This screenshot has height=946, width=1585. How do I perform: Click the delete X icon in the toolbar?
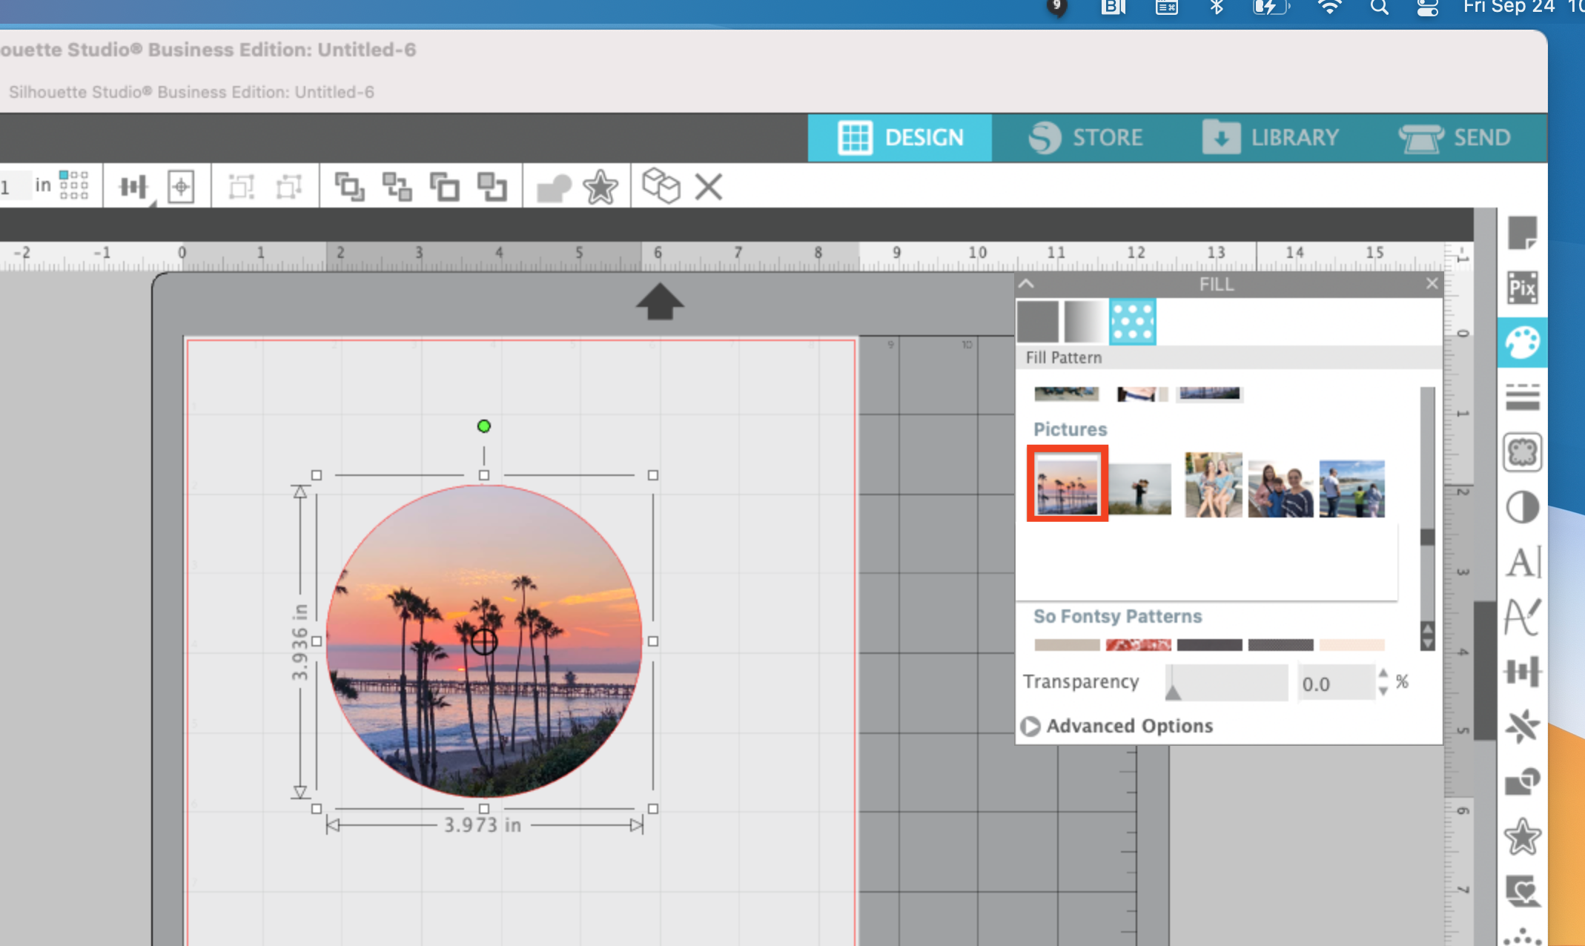pos(707,187)
